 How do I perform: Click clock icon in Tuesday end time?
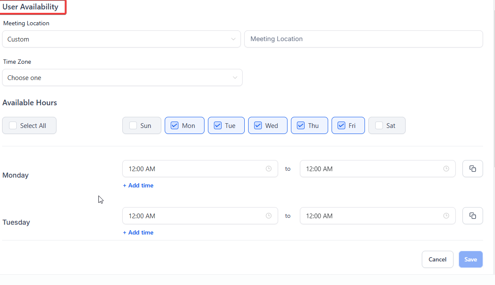point(446,216)
